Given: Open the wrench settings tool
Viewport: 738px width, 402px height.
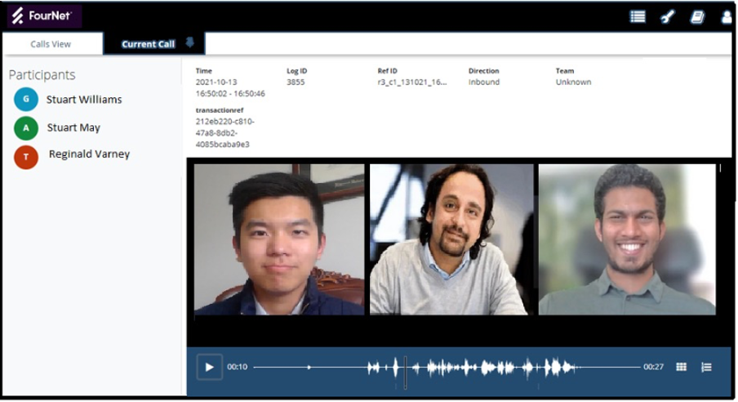Looking at the screenshot, I should [x=667, y=16].
